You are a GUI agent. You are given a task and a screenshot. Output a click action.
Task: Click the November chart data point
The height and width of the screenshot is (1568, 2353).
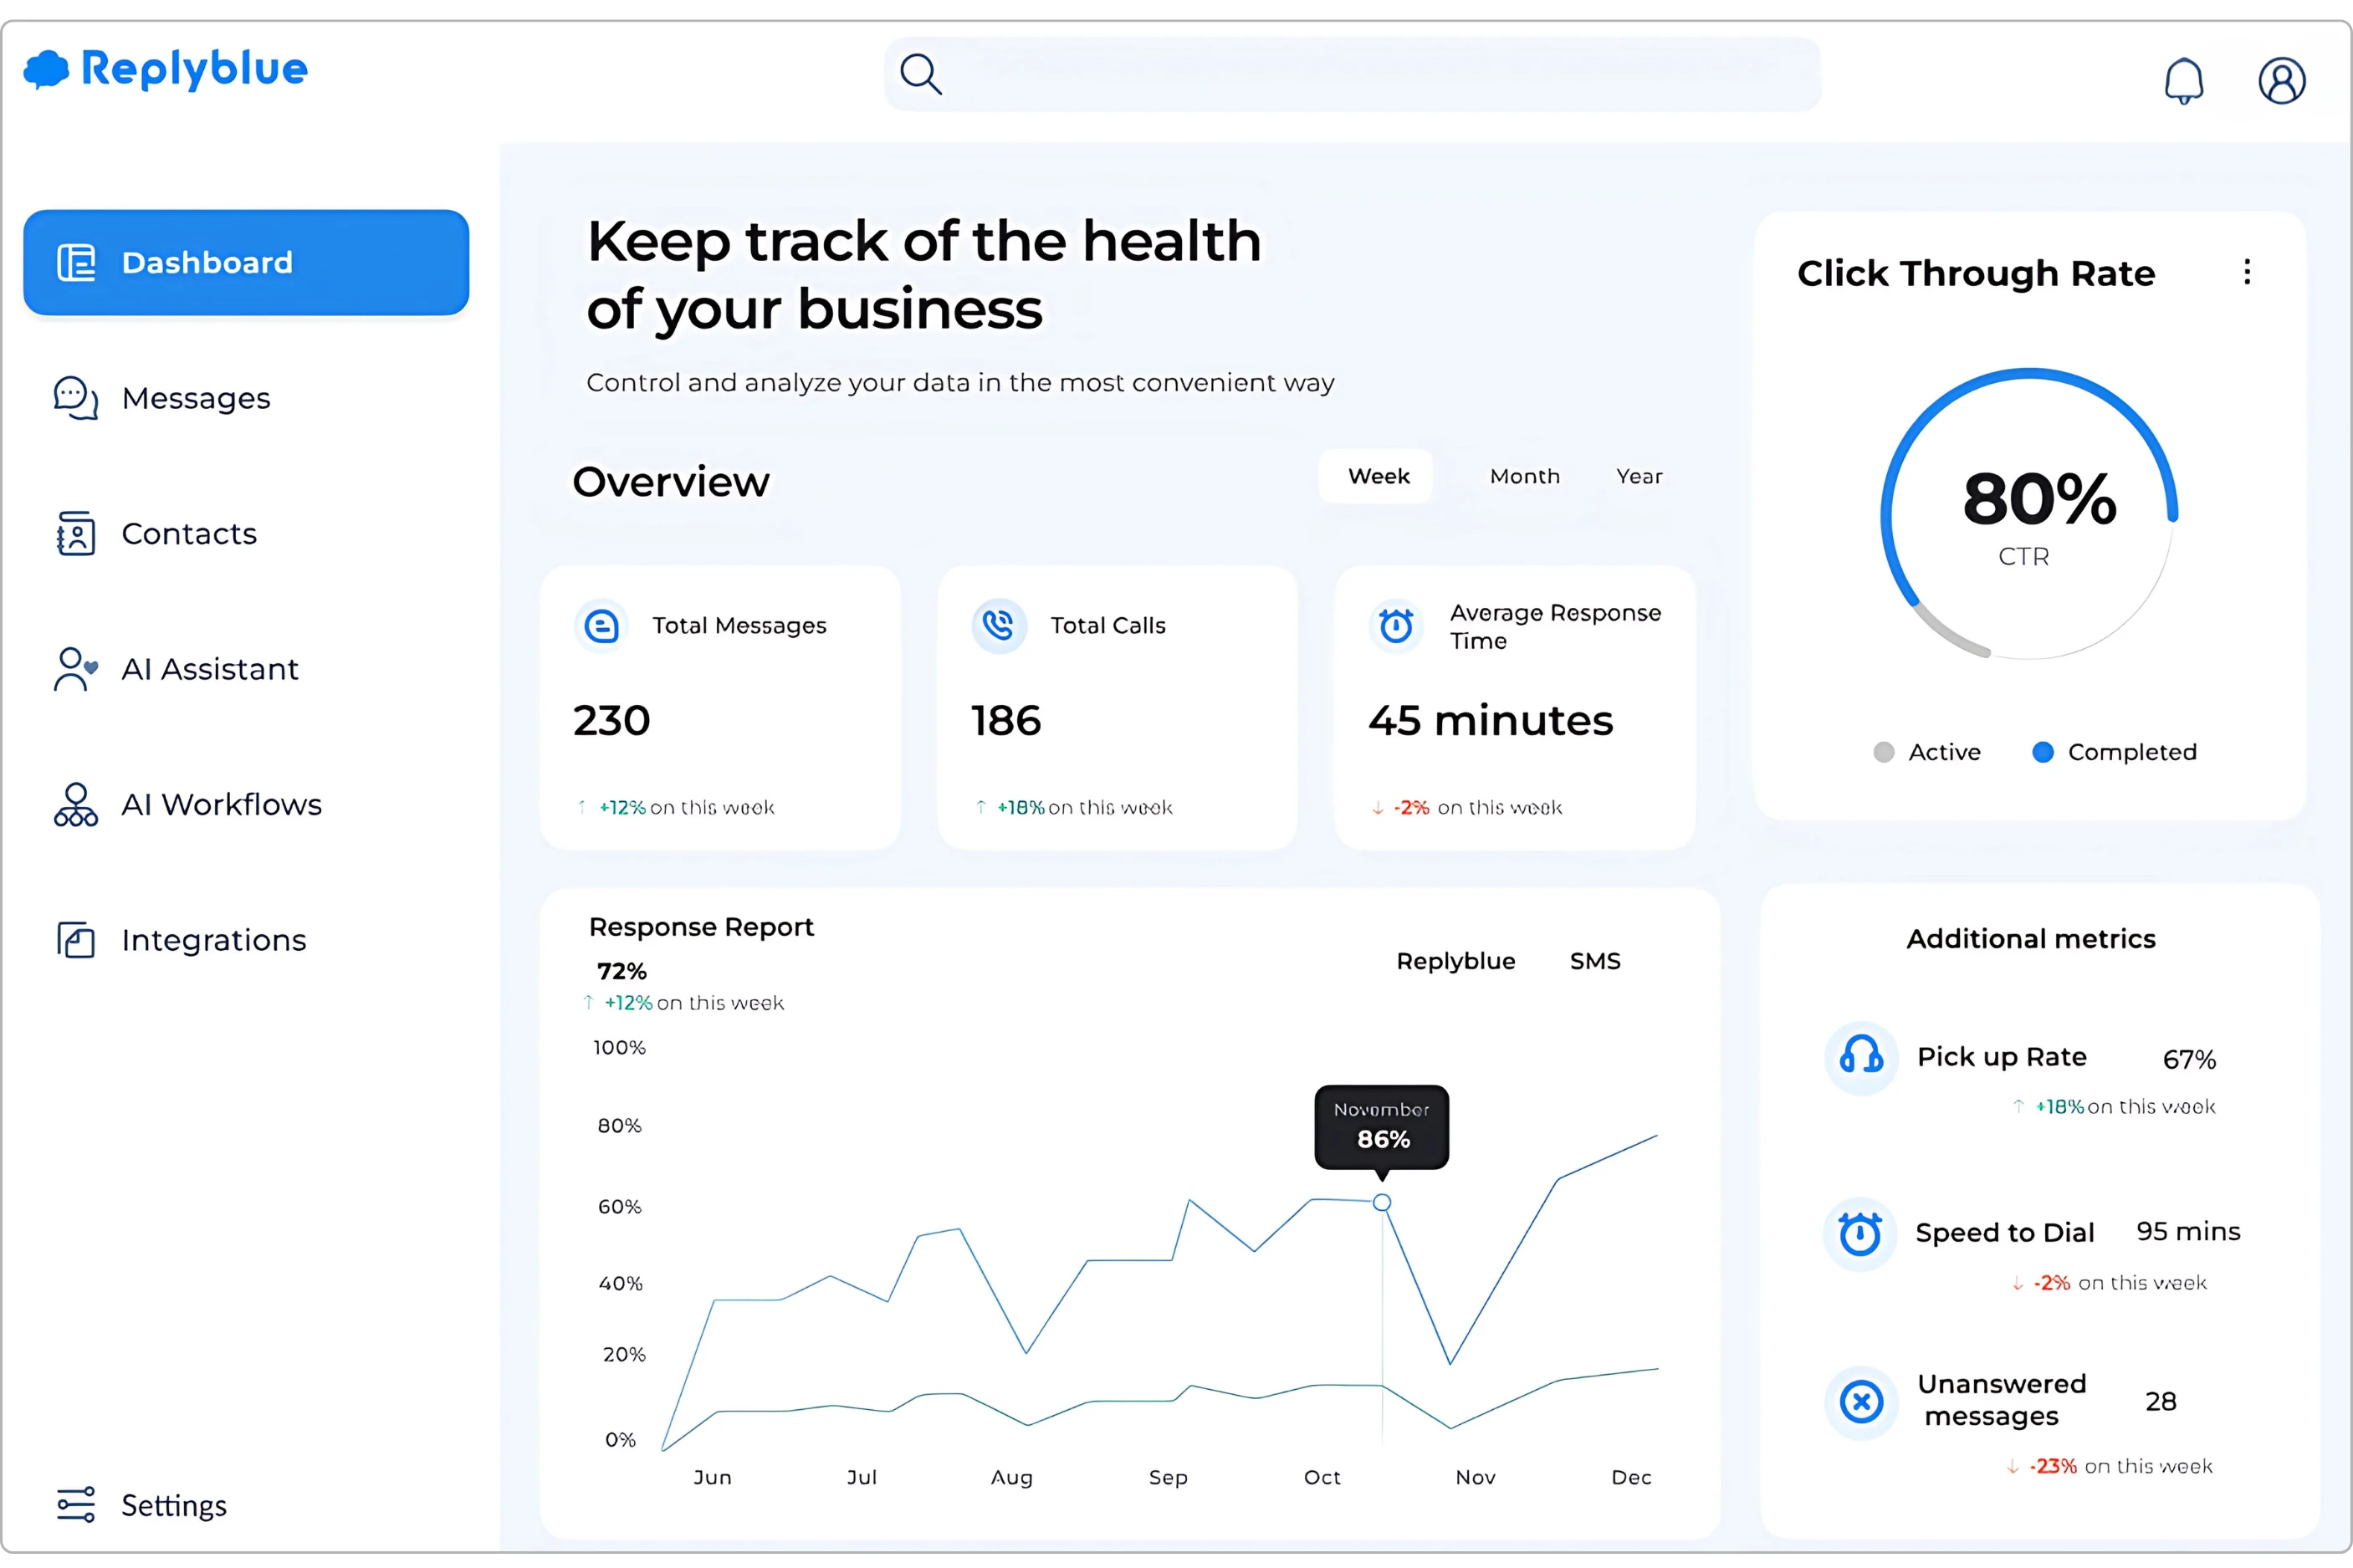(1381, 1202)
